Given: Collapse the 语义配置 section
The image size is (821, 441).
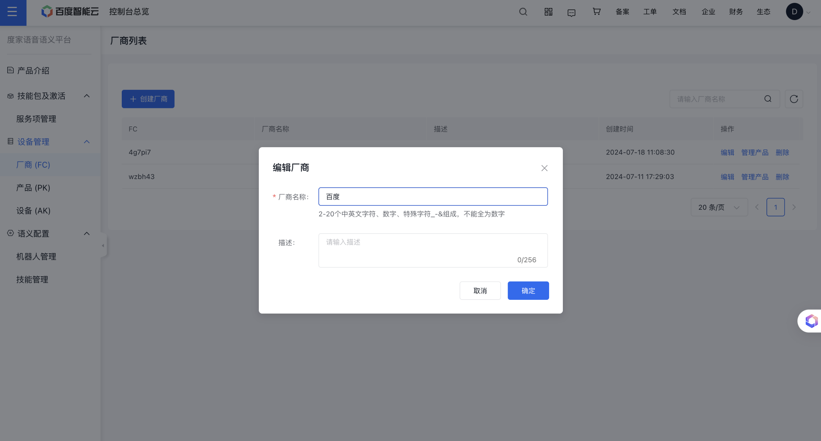Looking at the screenshot, I should click(87, 234).
